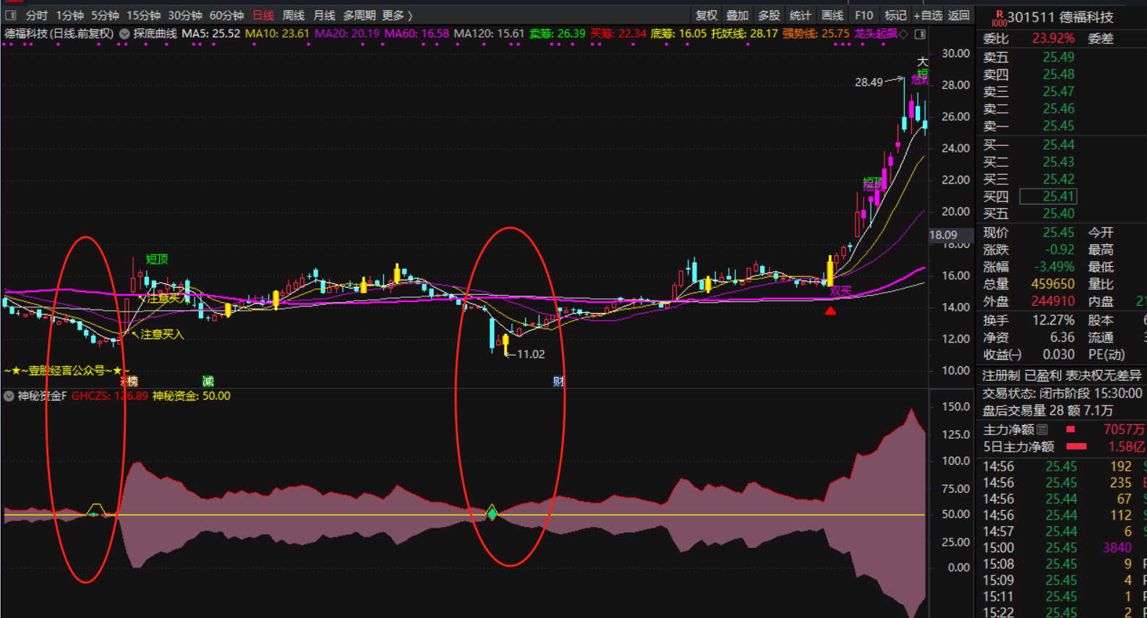Enable the 画线 drawing mode
Viewport: 1147px width, 618px height.
coord(832,15)
